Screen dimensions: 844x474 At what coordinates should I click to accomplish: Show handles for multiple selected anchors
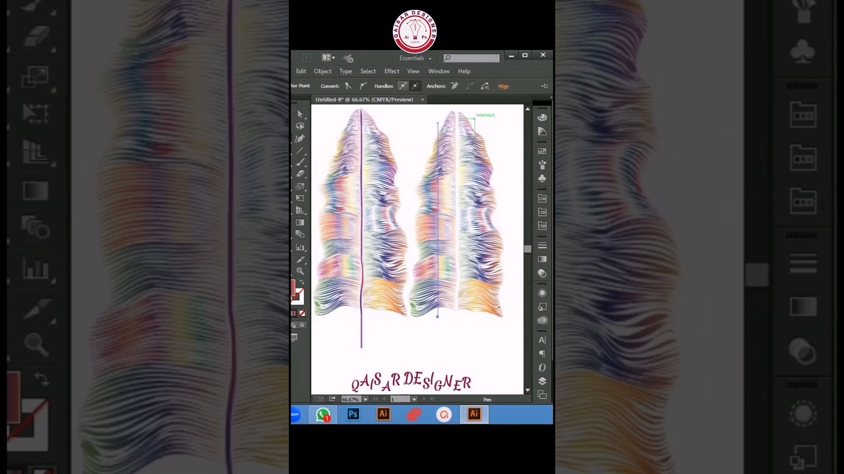pyautogui.click(x=403, y=86)
